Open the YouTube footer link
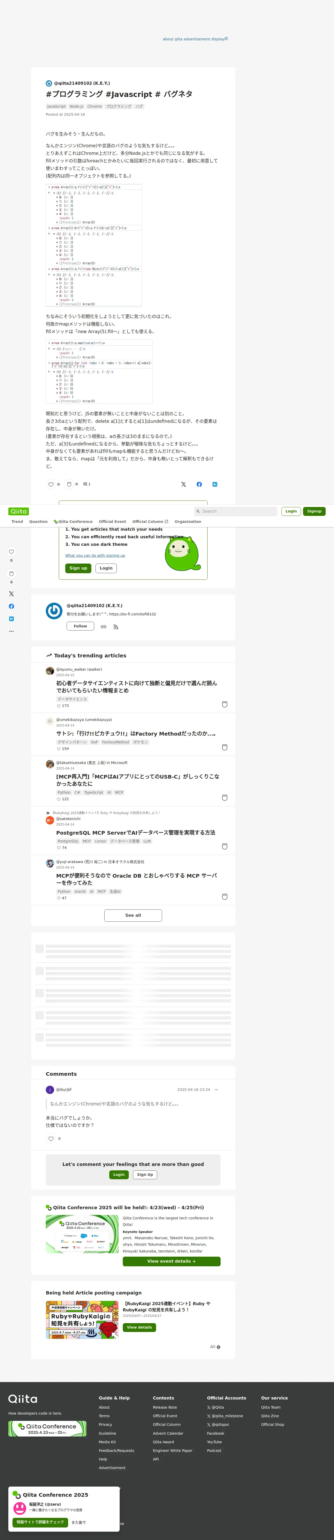The width and height of the screenshot is (334, 1540). coord(214,1442)
